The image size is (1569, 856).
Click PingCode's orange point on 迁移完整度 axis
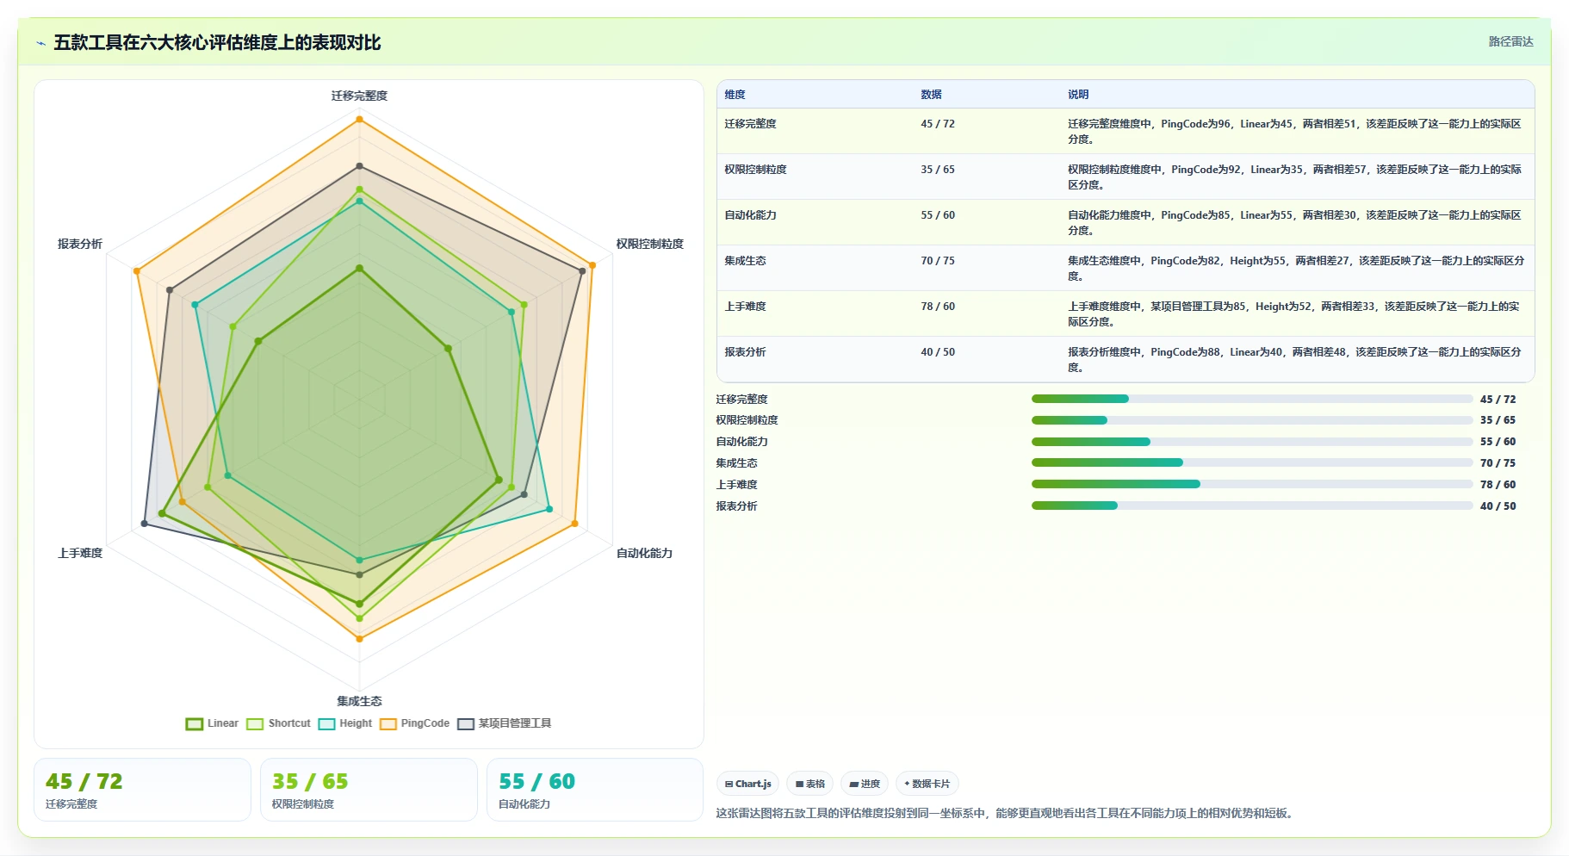359,120
